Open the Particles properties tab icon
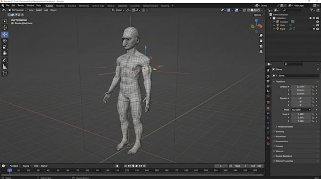 point(268,118)
